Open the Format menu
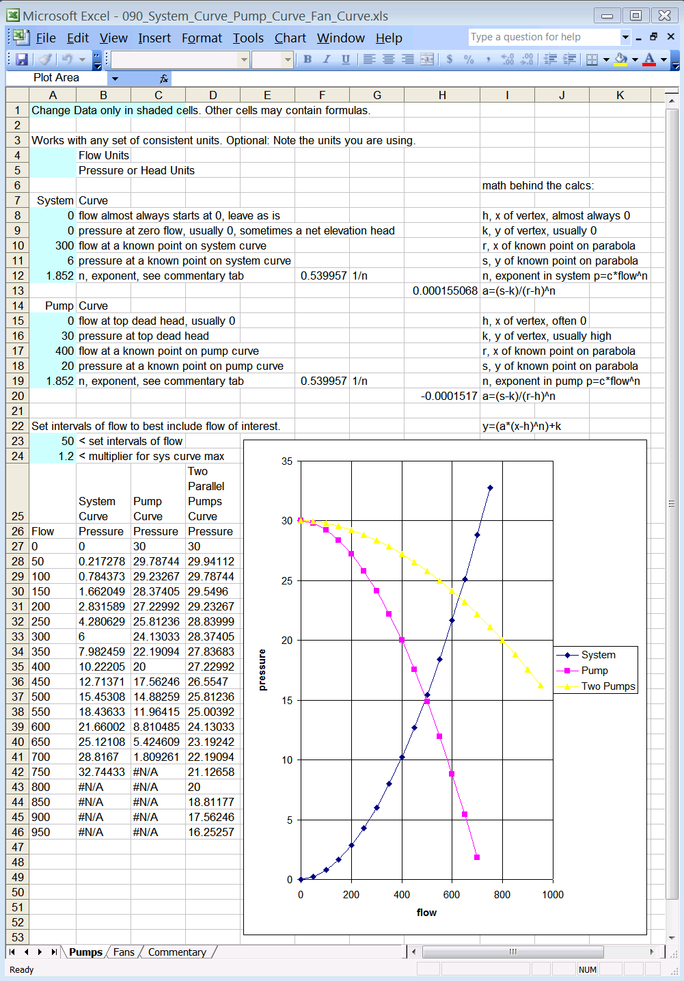This screenshot has width=684, height=981. point(202,38)
